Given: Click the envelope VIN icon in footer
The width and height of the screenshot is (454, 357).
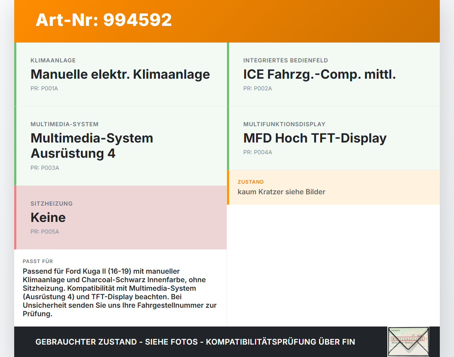Looking at the screenshot, I should point(408,341).
